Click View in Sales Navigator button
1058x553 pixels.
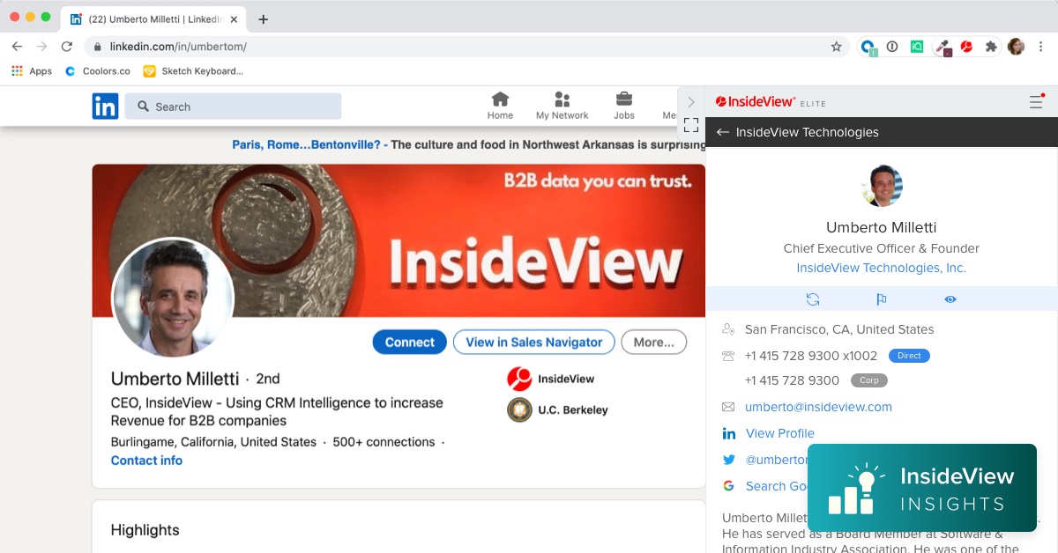533,343
